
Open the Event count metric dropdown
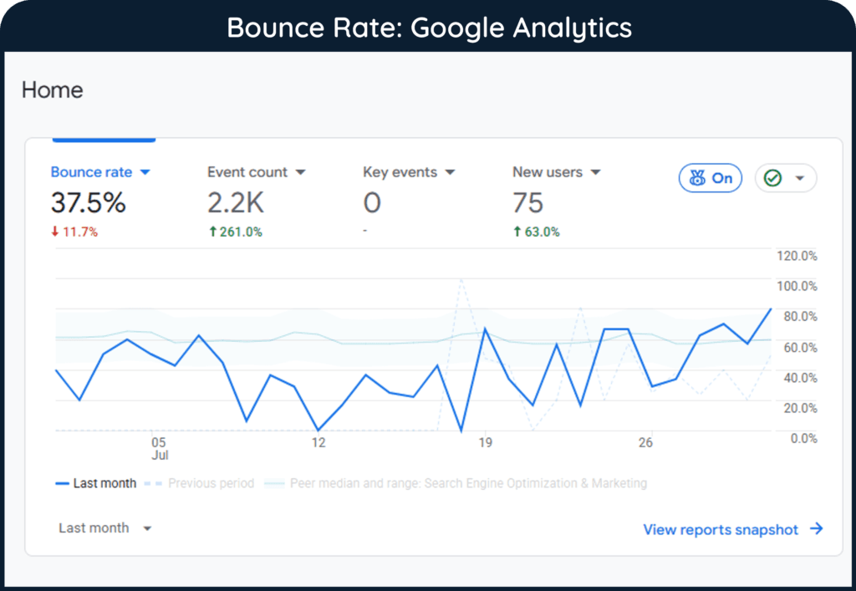tap(256, 172)
